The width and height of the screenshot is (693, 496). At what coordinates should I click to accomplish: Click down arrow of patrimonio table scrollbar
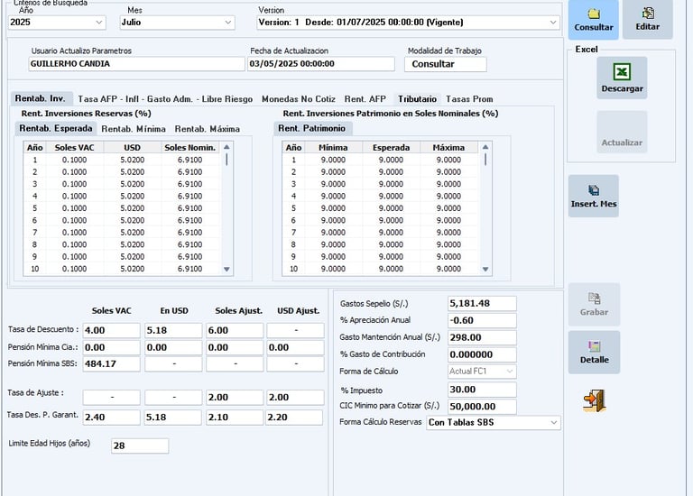pos(485,269)
